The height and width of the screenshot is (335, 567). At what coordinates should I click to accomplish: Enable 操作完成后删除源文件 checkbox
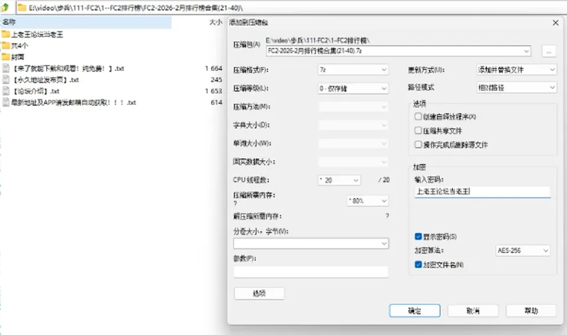(x=418, y=145)
